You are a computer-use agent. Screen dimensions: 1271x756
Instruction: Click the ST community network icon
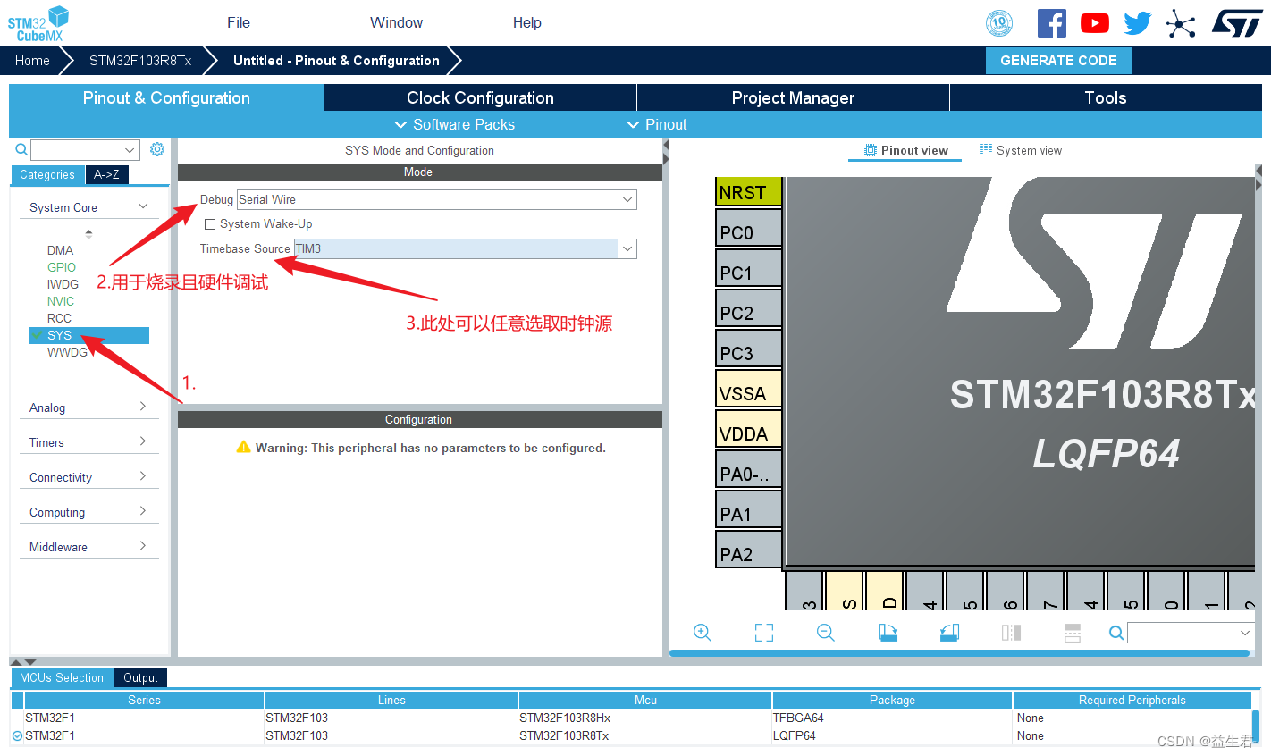pos(1181,23)
